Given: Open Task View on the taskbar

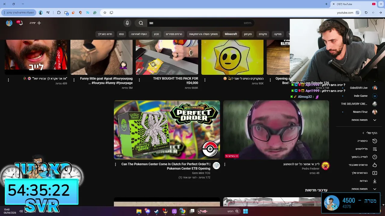Looking at the screenshot, I should click(192, 211).
